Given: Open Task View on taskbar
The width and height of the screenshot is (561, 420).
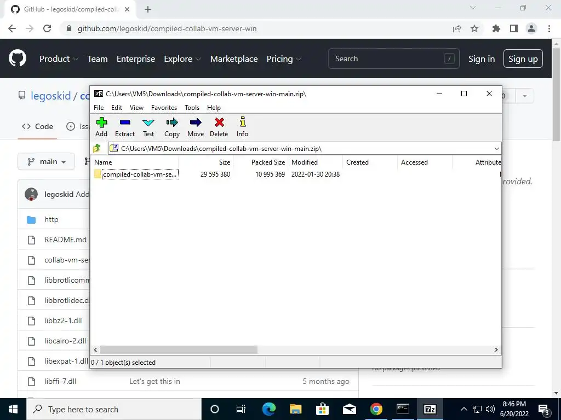Looking at the screenshot, I should pos(241,409).
